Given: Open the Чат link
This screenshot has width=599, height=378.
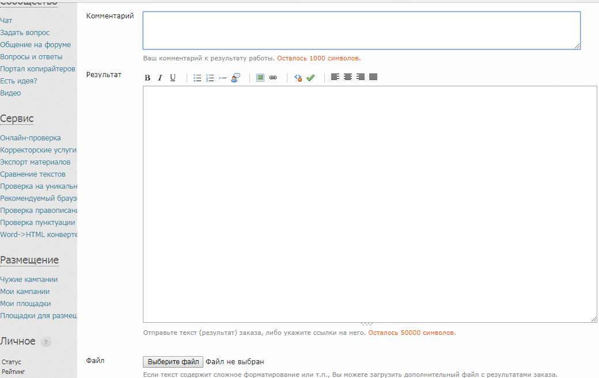Looking at the screenshot, I should tap(6, 21).
